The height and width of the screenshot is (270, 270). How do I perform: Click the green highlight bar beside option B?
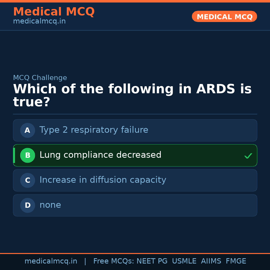pos(14,155)
